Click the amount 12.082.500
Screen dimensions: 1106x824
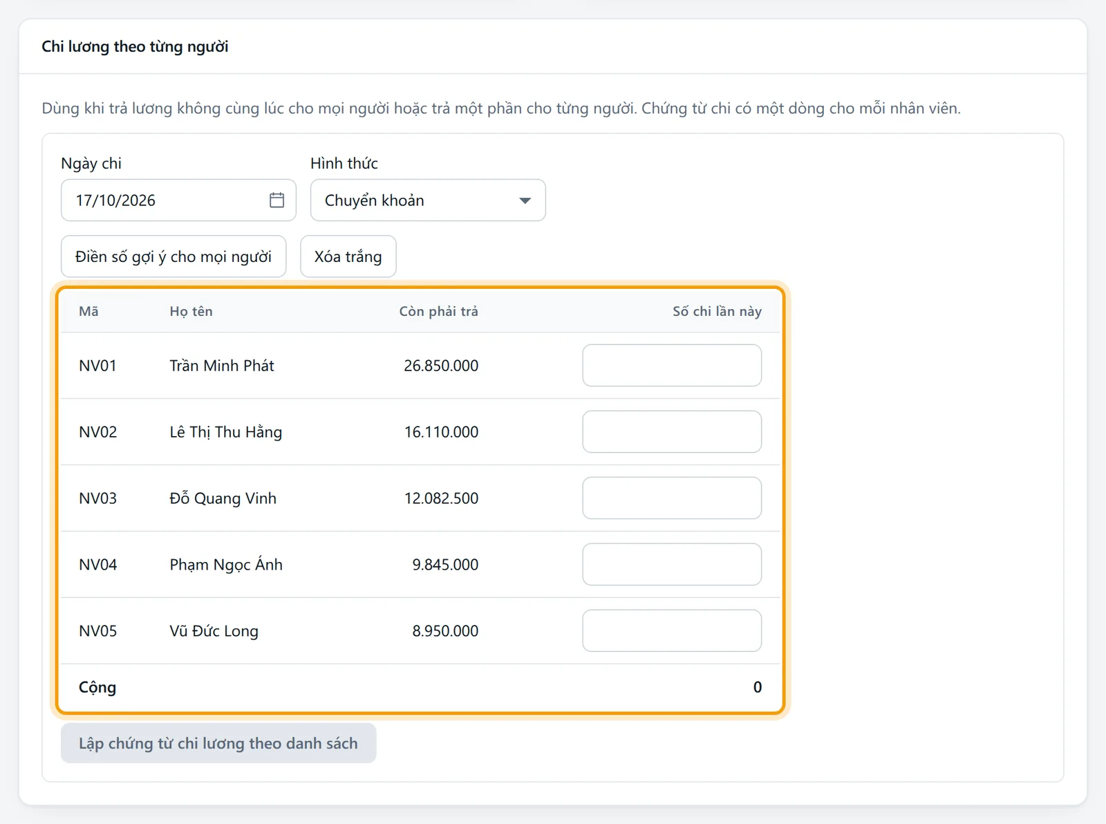(441, 498)
